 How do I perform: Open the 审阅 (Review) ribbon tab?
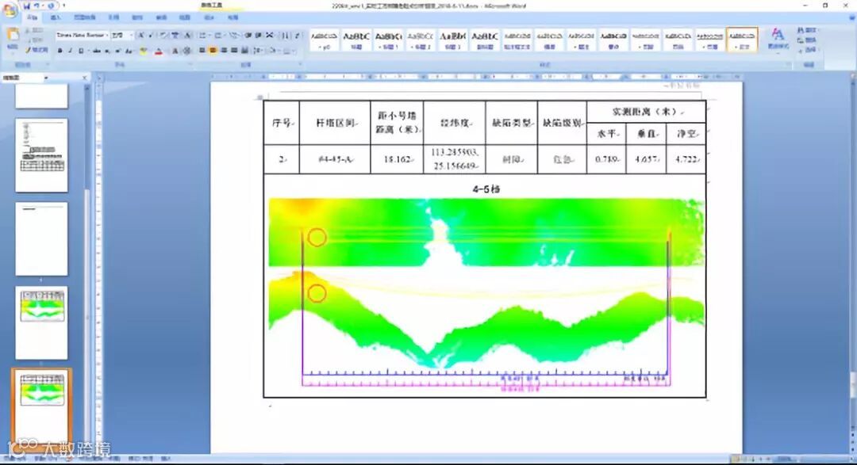tap(161, 17)
